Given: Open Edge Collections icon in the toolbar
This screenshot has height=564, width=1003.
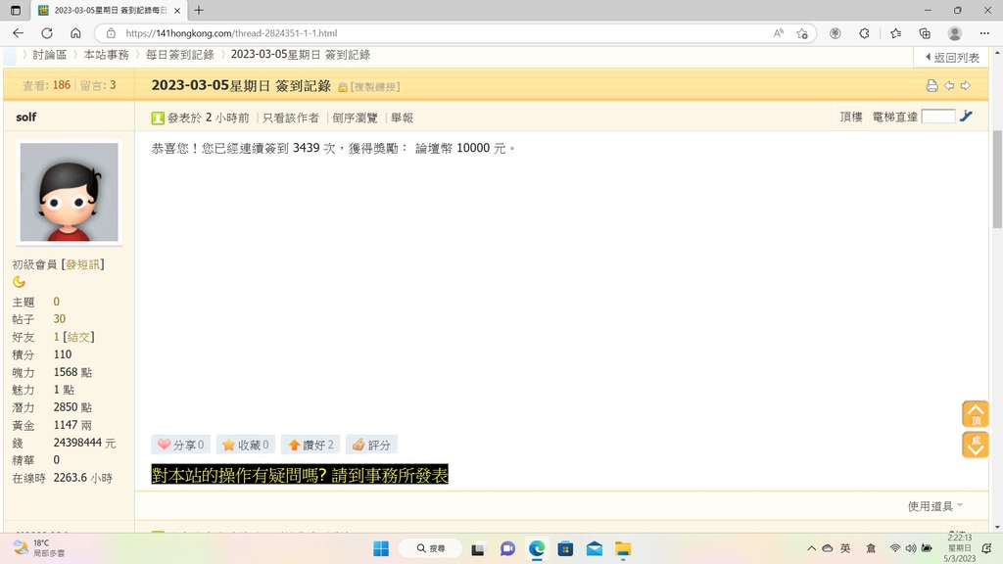Looking at the screenshot, I should pyautogui.click(x=924, y=33).
